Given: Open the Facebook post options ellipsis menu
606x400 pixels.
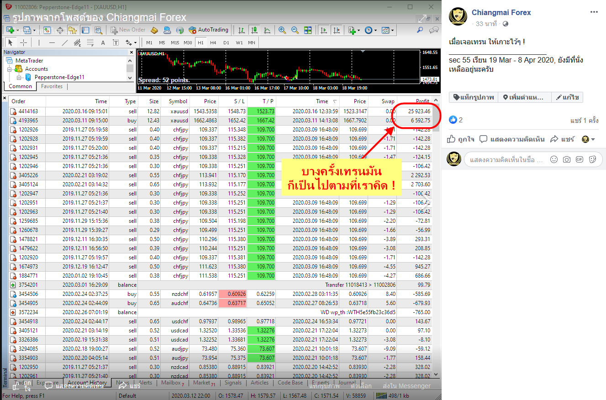Looking at the screenshot, I should coord(593,12).
